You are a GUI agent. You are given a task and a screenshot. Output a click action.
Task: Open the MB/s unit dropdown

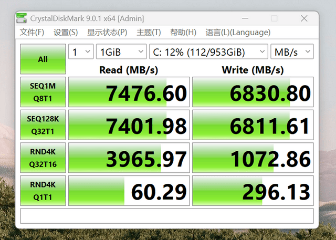tap(292, 51)
